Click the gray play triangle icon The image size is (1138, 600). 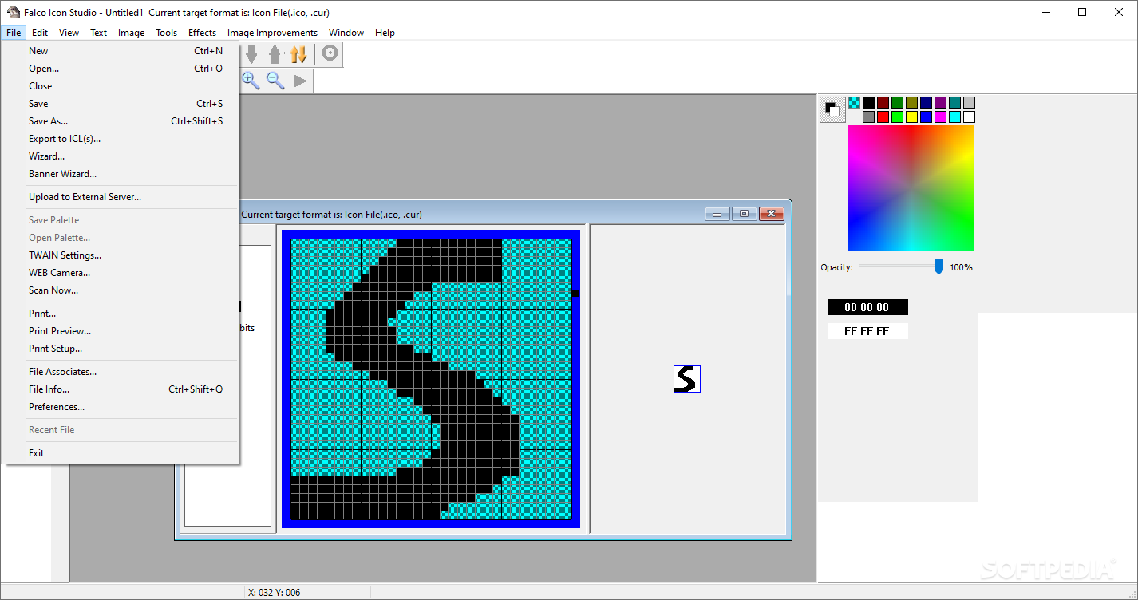point(300,81)
